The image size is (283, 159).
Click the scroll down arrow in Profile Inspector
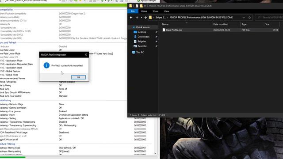point(155,153)
